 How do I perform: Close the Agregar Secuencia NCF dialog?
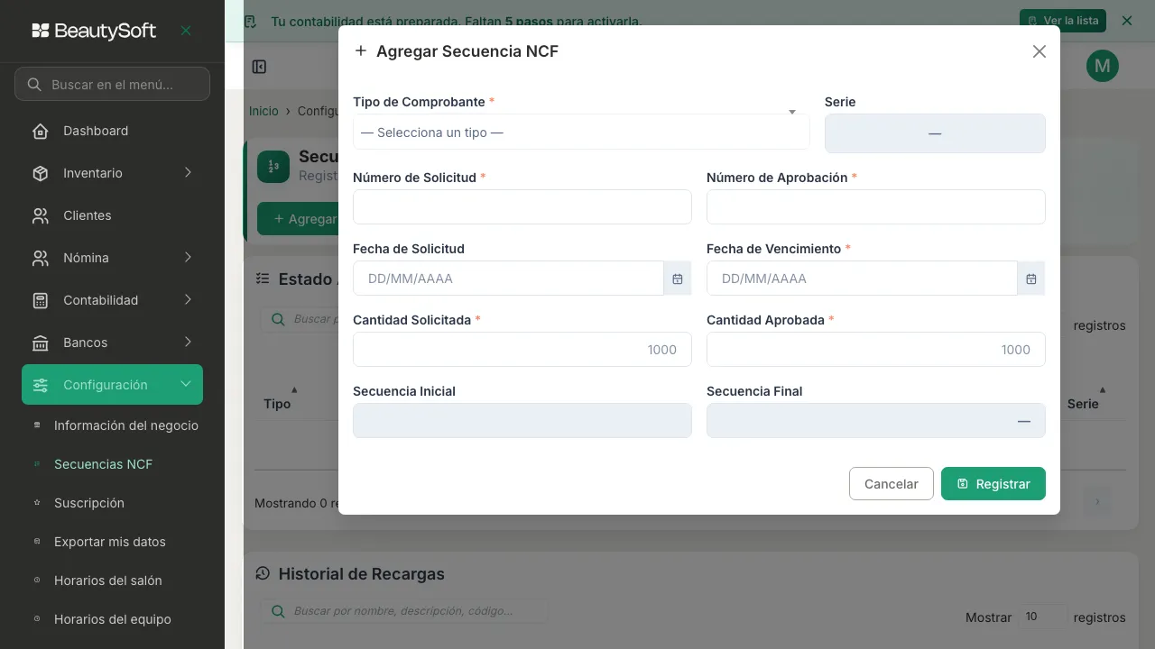click(1039, 51)
